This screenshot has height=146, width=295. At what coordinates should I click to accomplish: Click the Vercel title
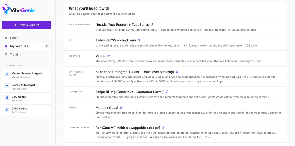101,56
